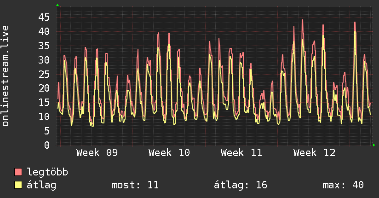Select the 'átlag' legend label beside yellow swatch
This screenshot has width=379, height=198.
41,185
